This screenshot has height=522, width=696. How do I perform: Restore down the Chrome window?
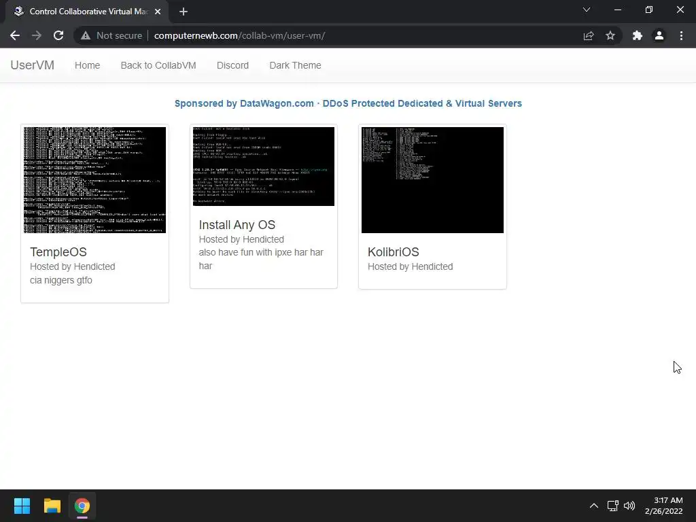(649, 10)
